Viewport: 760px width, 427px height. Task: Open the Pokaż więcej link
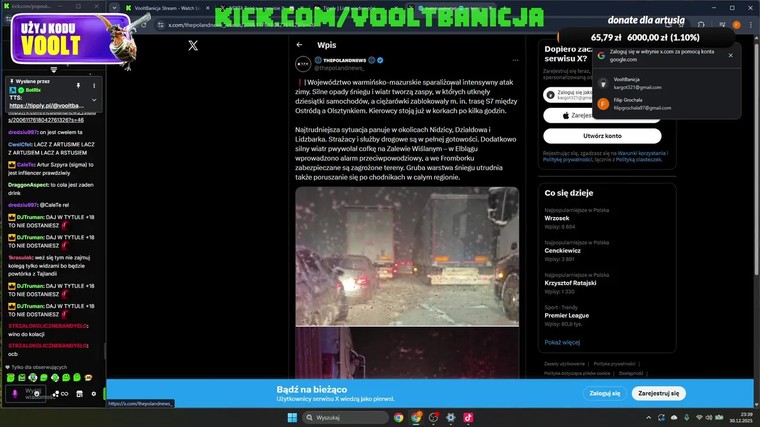(562, 342)
